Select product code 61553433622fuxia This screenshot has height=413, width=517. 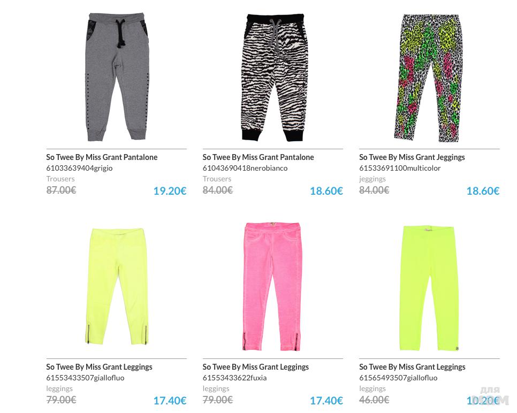pyautogui.click(x=234, y=378)
